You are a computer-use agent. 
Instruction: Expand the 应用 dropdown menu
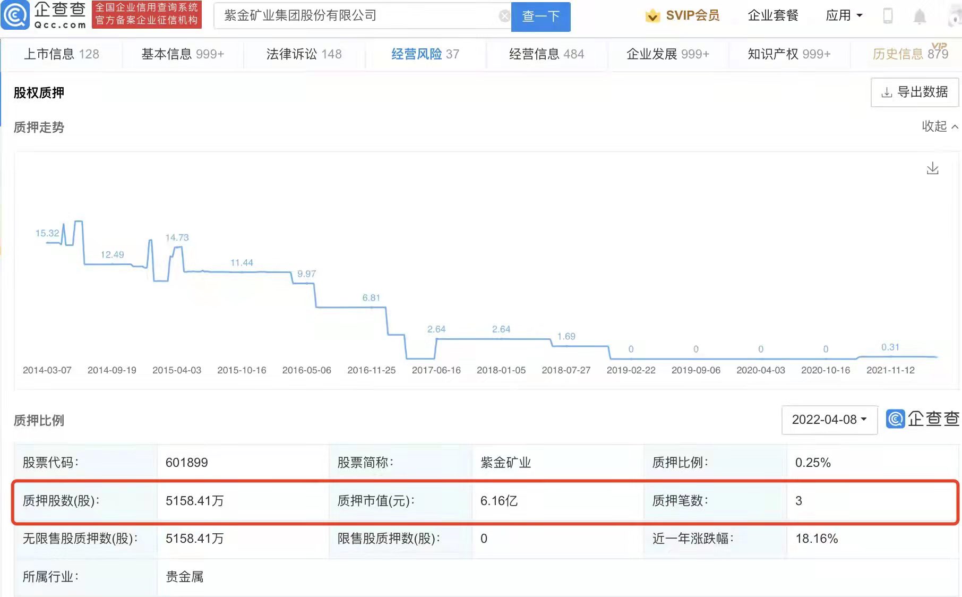click(x=844, y=15)
